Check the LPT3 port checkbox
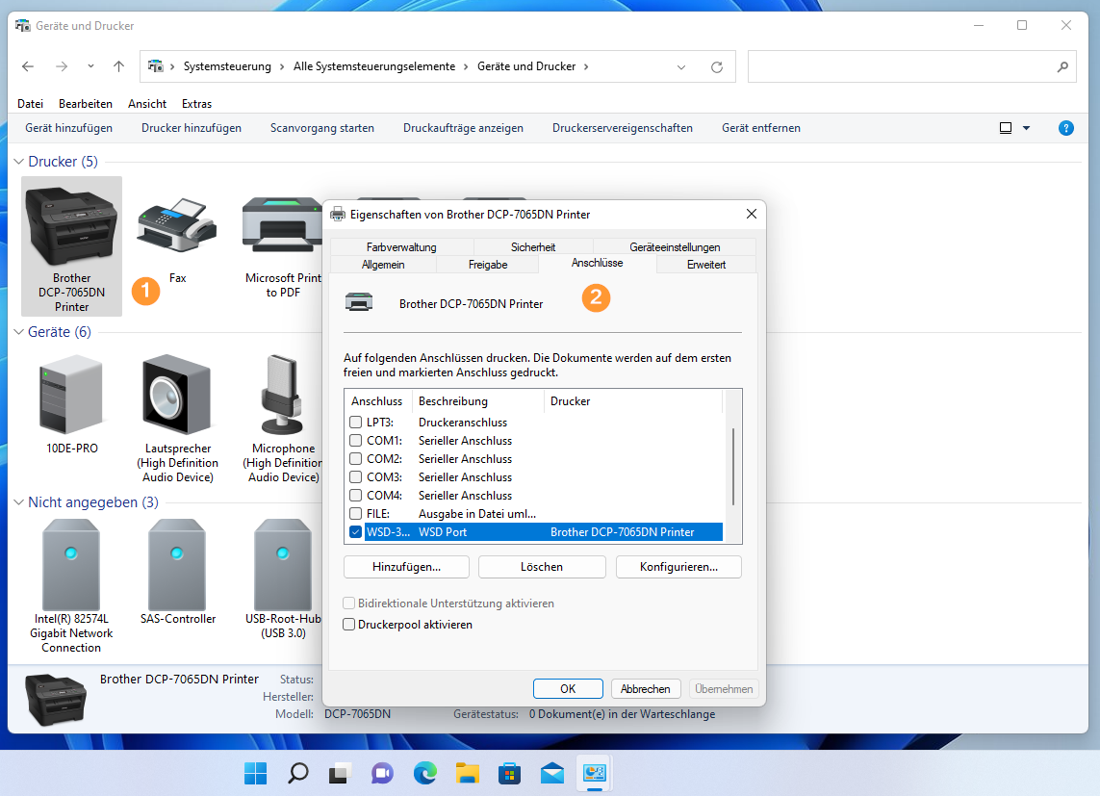This screenshot has height=796, width=1100. (356, 423)
